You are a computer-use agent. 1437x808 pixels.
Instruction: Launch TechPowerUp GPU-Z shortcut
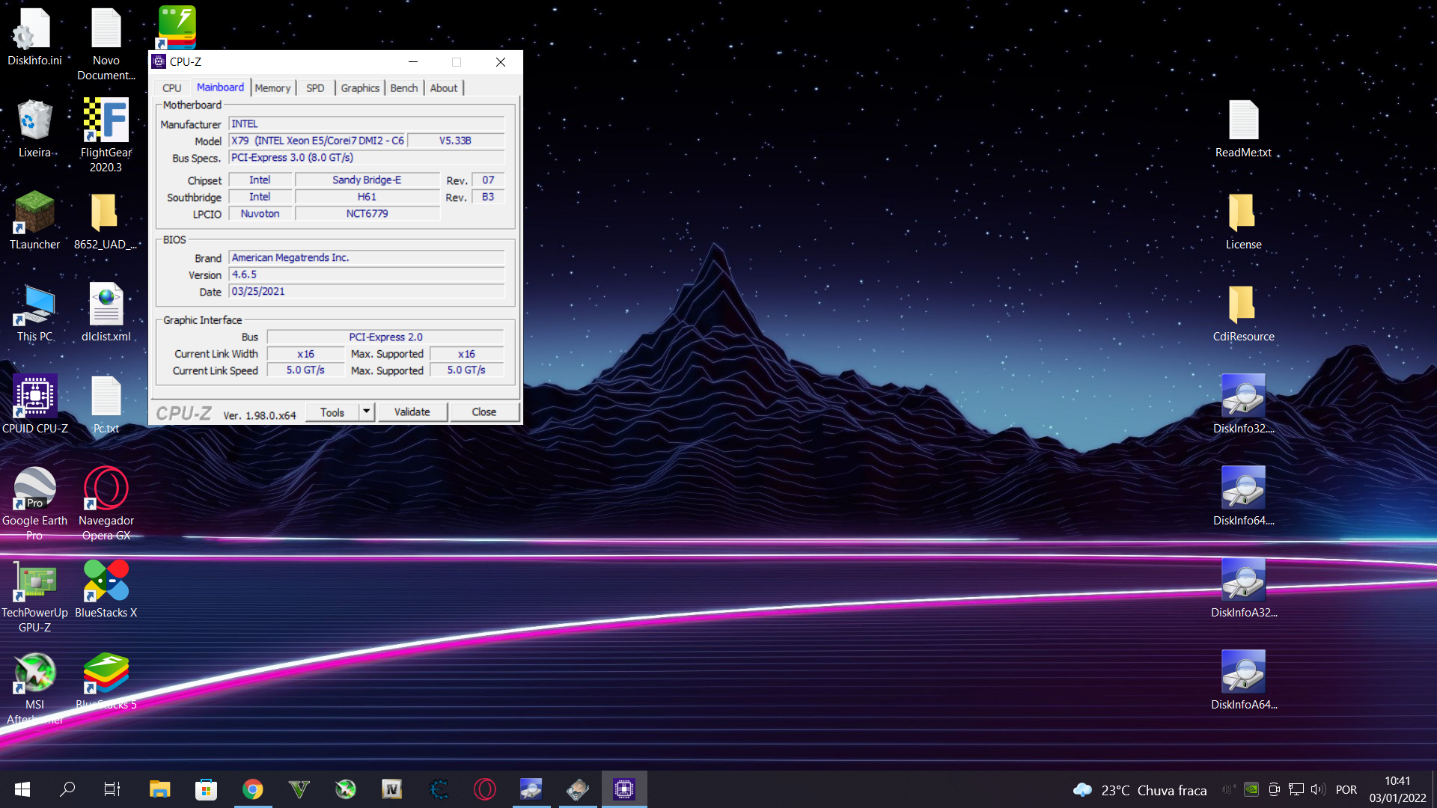(34, 595)
